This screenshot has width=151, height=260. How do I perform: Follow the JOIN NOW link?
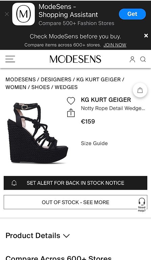coord(115,45)
